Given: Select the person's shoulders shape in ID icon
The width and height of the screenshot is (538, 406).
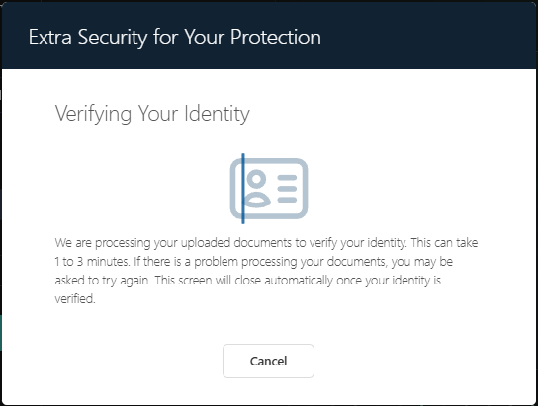Looking at the screenshot, I should tap(258, 201).
